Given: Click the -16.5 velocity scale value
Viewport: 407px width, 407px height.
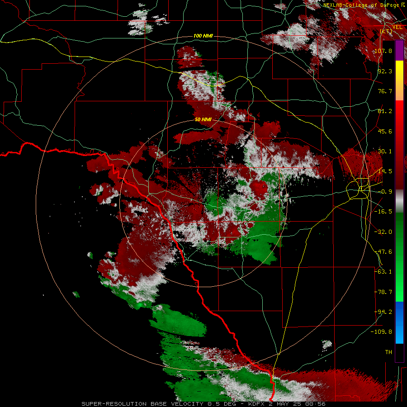Looking at the screenshot, I should pyautogui.click(x=383, y=212).
